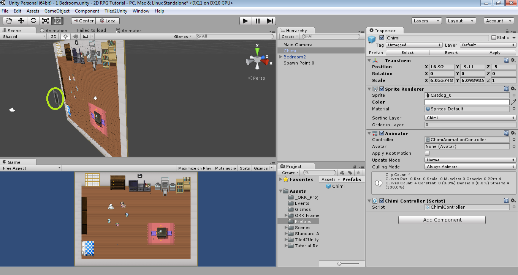Lock the Project panel

pos(355,167)
